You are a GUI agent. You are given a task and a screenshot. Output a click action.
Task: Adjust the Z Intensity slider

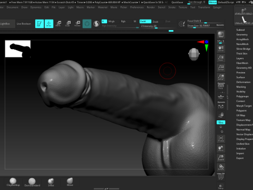[157, 26]
